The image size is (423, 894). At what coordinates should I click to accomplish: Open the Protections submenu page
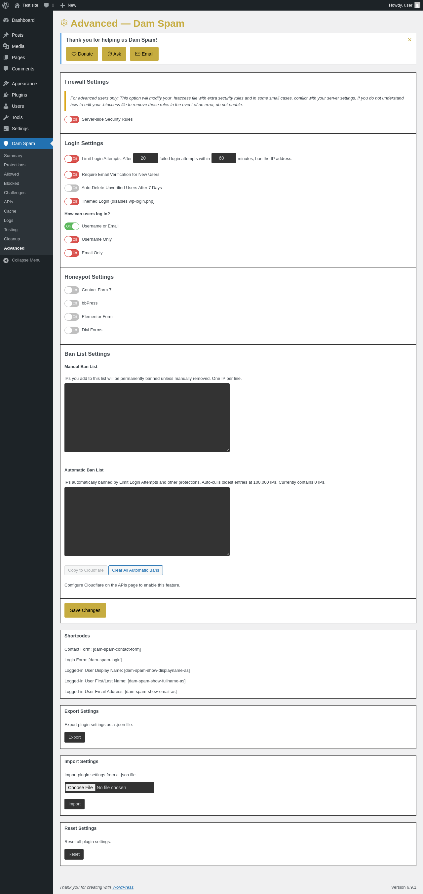pyautogui.click(x=15, y=165)
